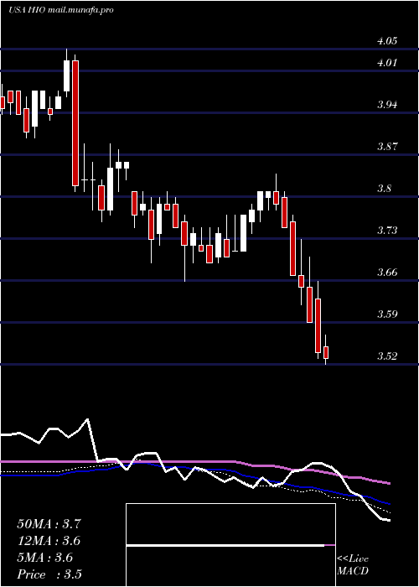Click the 3.8 price axis label
Viewport: 419px width, 587px height.
(384, 189)
